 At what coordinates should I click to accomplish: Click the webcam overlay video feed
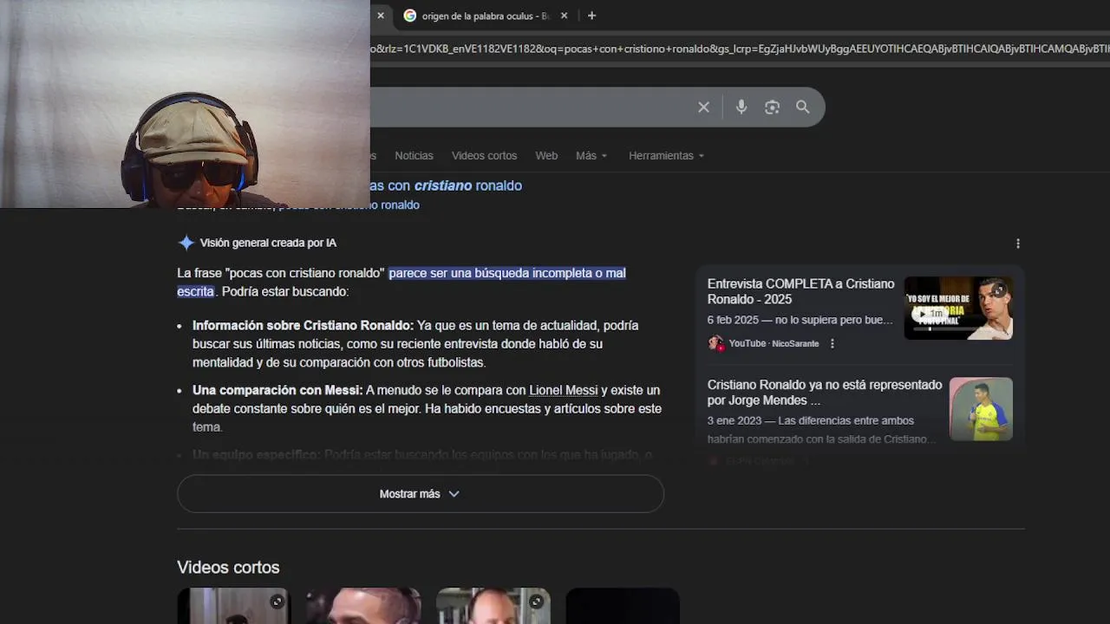click(185, 104)
